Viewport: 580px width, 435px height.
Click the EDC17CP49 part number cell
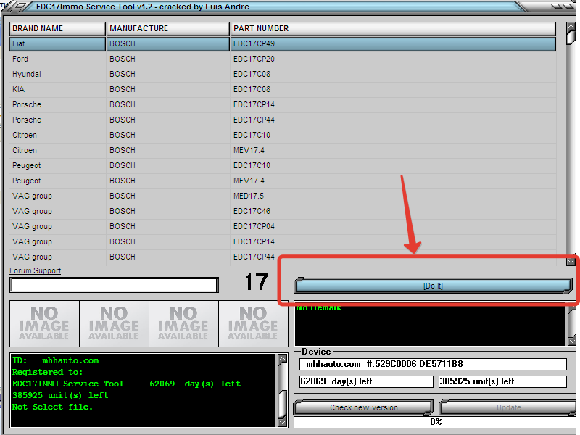tap(393, 43)
